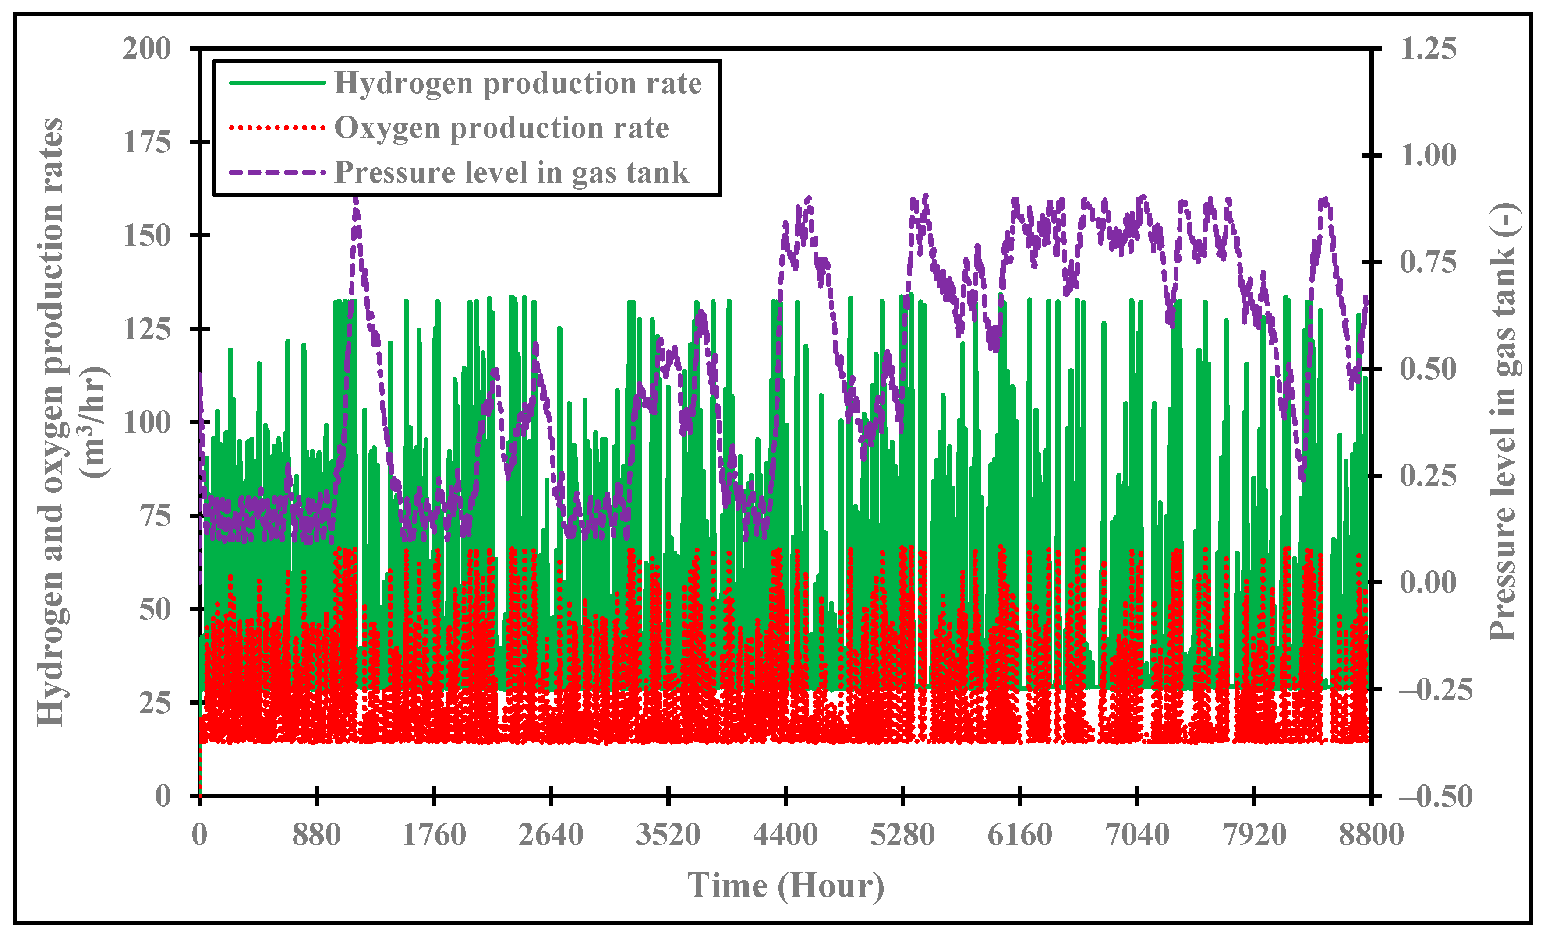The image size is (1546, 939).
Task: Click the green line legend swatch
Action: tap(277, 83)
